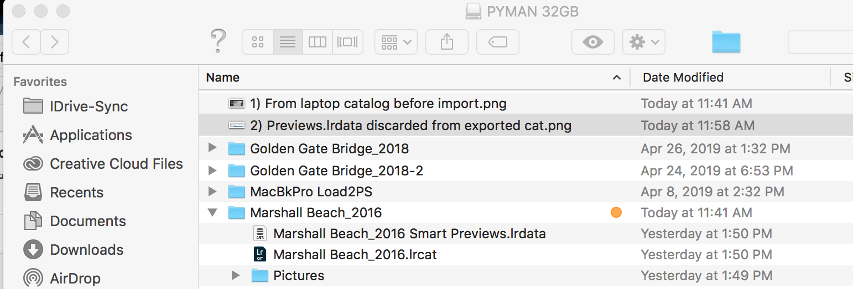The width and height of the screenshot is (853, 289).
Task: Go back with the left arrow button
Action: tap(26, 42)
